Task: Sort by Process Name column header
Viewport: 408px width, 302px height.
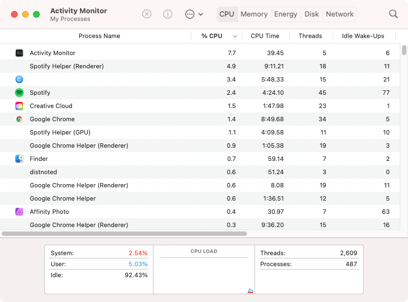Action: pos(99,36)
